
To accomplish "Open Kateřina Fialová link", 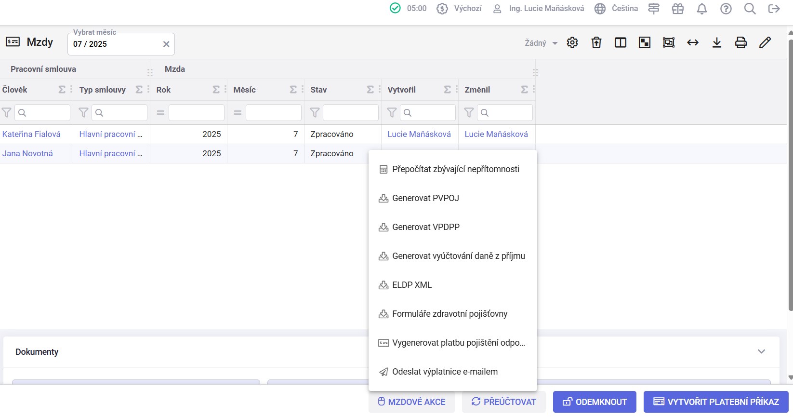I will pos(31,134).
